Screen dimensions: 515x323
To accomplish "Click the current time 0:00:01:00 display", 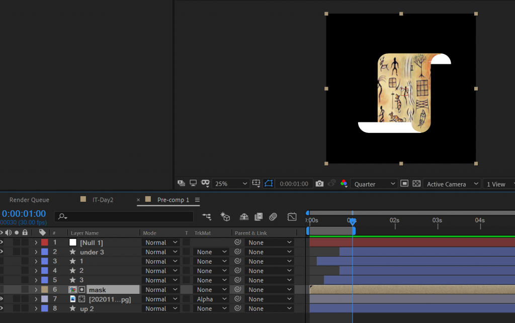I will tap(24, 214).
